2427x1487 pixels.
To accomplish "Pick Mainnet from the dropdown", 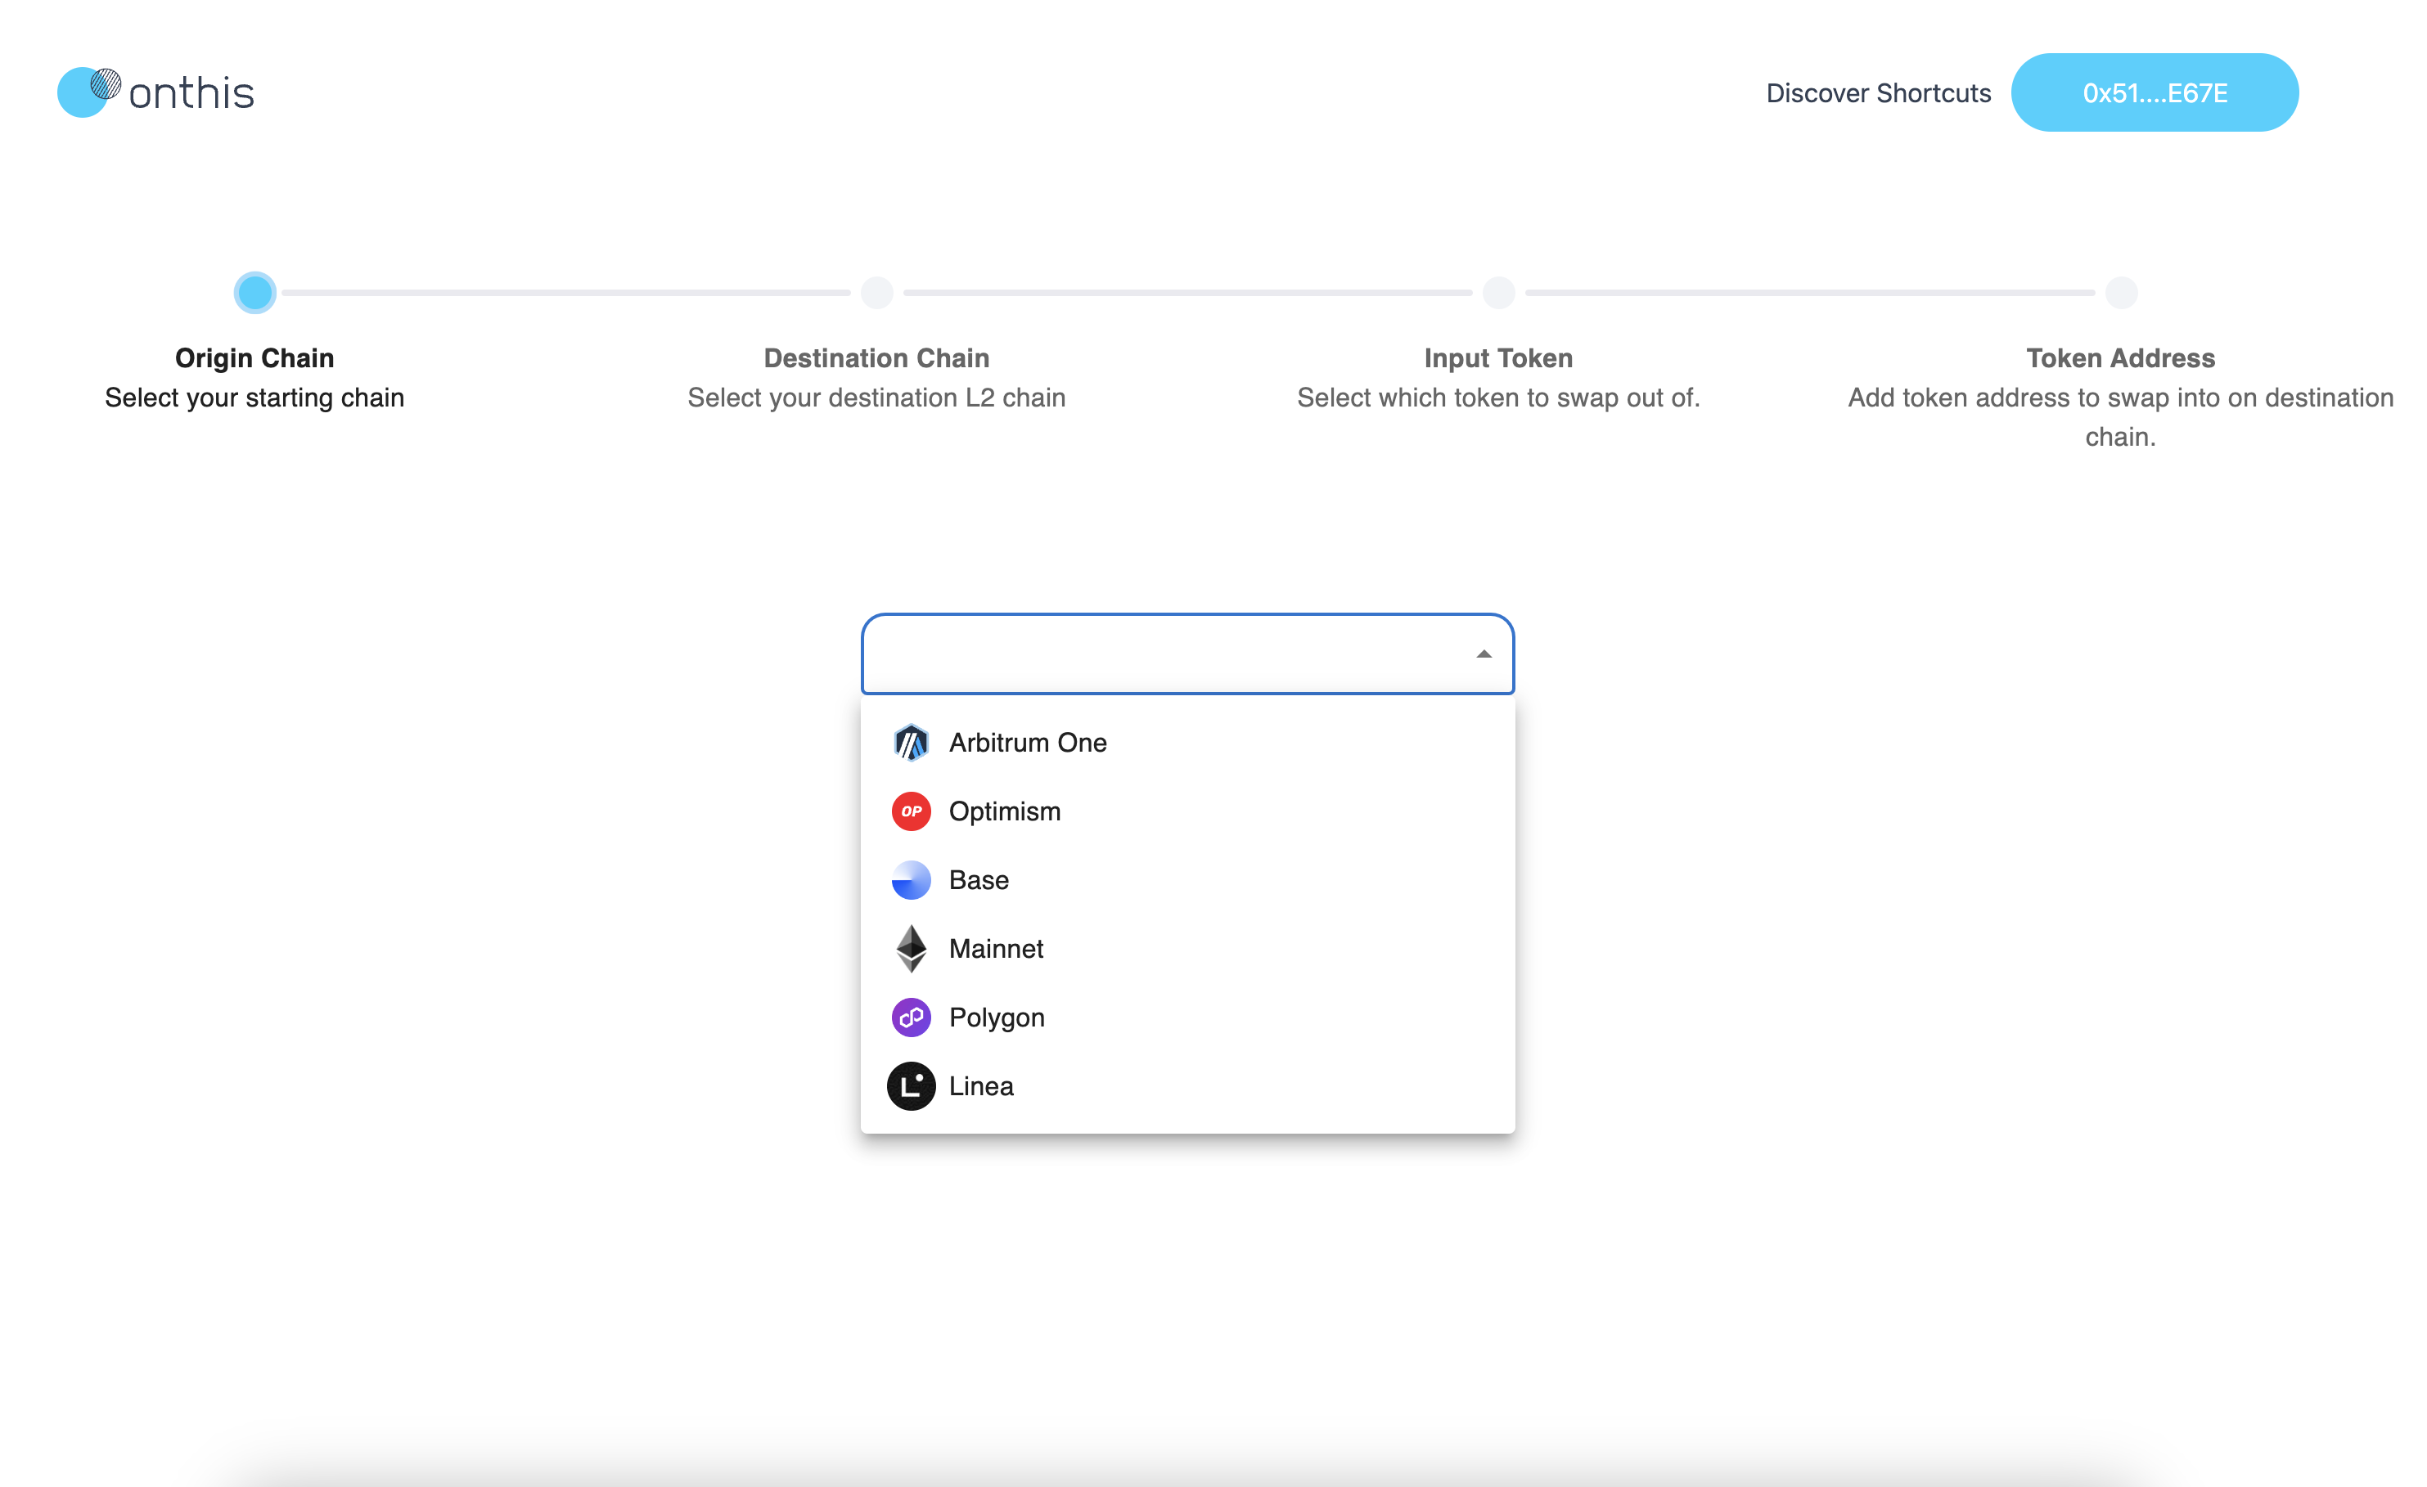I will 996,948.
